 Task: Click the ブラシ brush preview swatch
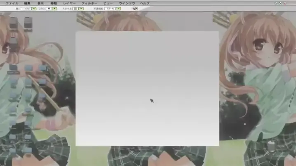coord(49,8)
